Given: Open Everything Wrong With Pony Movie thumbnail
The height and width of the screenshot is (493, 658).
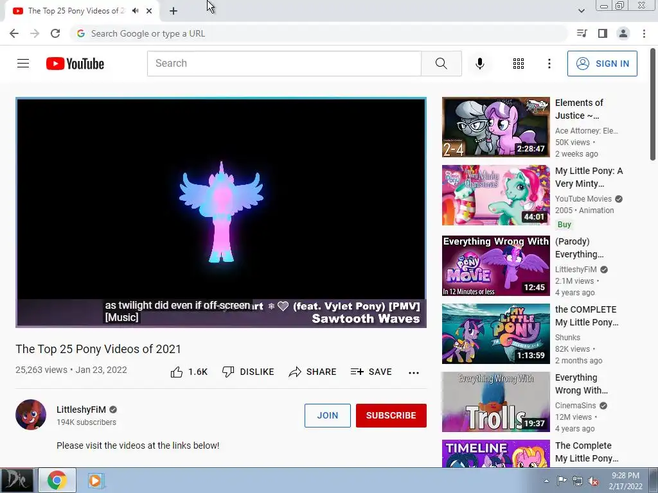Looking at the screenshot, I should point(495,265).
